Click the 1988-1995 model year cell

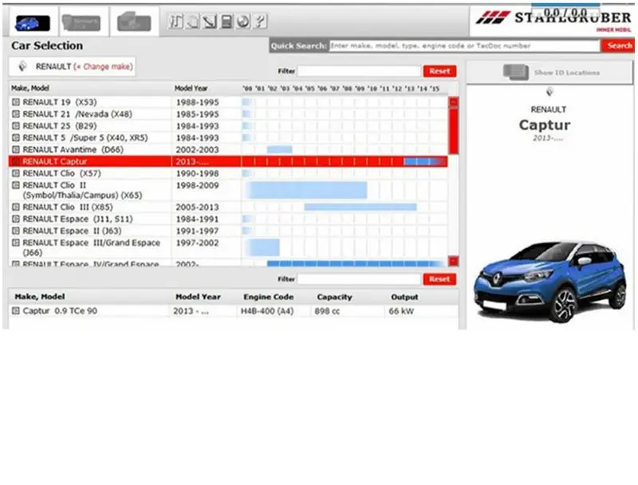pyautogui.click(x=197, y=102)
